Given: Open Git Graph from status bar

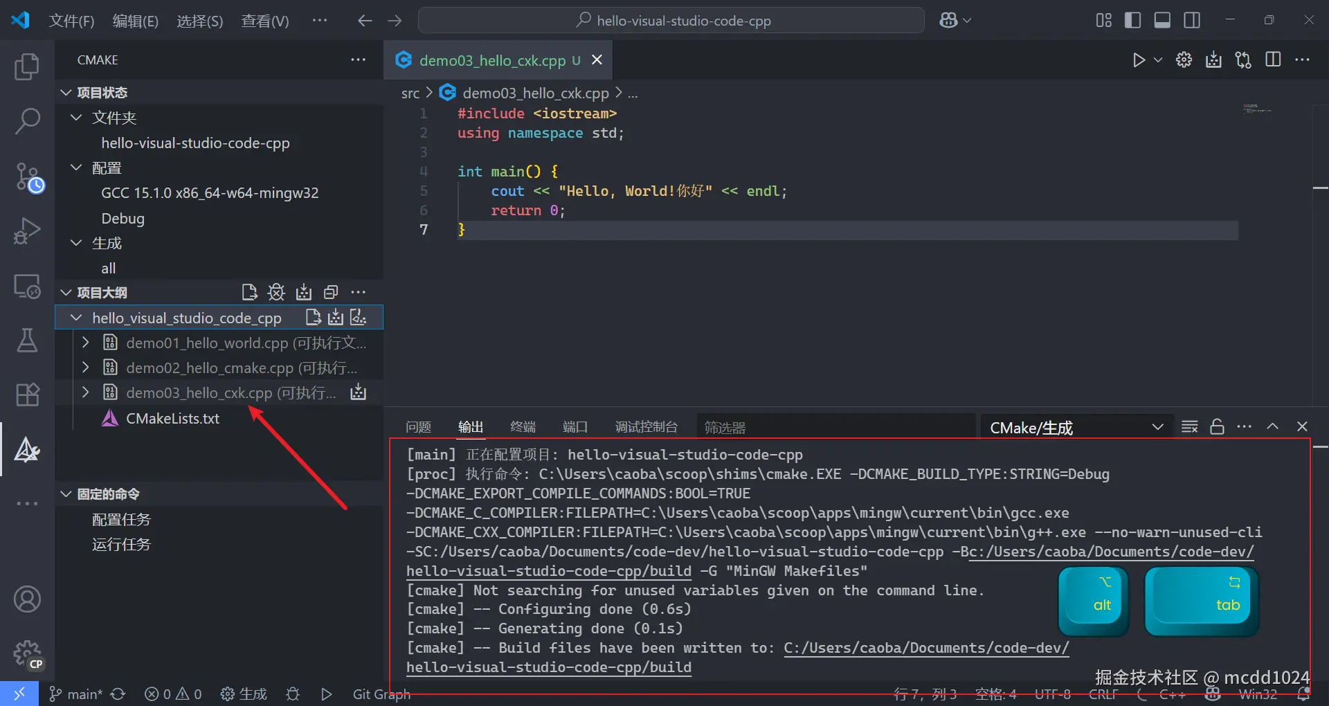Looking at the screenshot, I should click(x=381, y=694).
